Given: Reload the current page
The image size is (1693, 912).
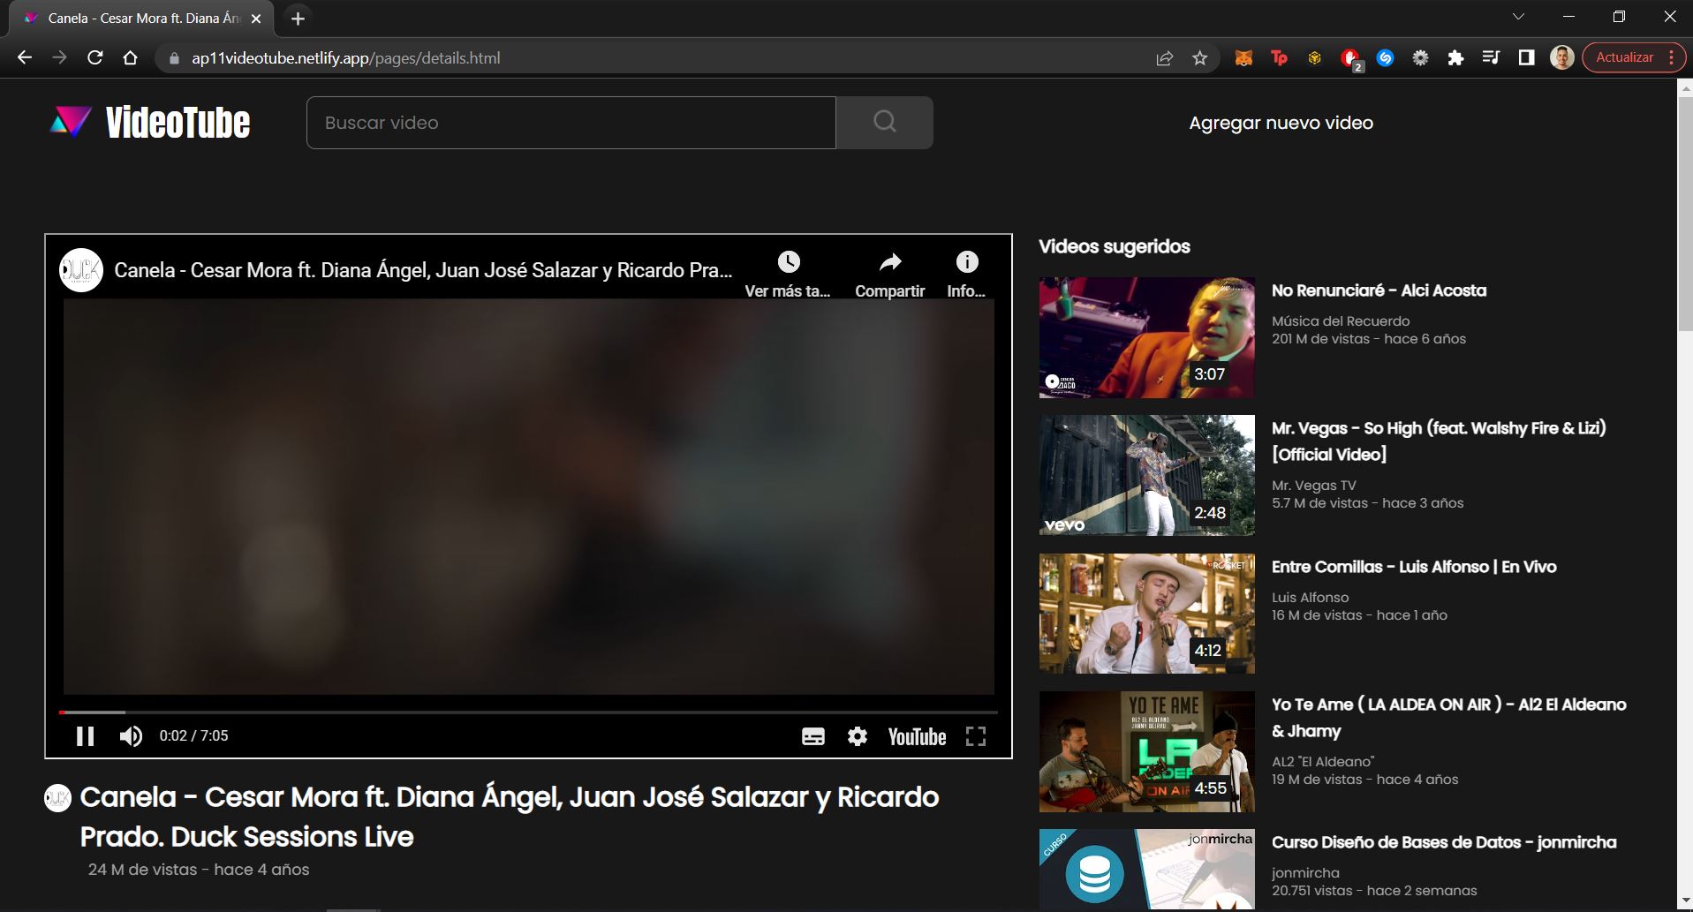Looking at the screenshot, I should tap(95, 57).
